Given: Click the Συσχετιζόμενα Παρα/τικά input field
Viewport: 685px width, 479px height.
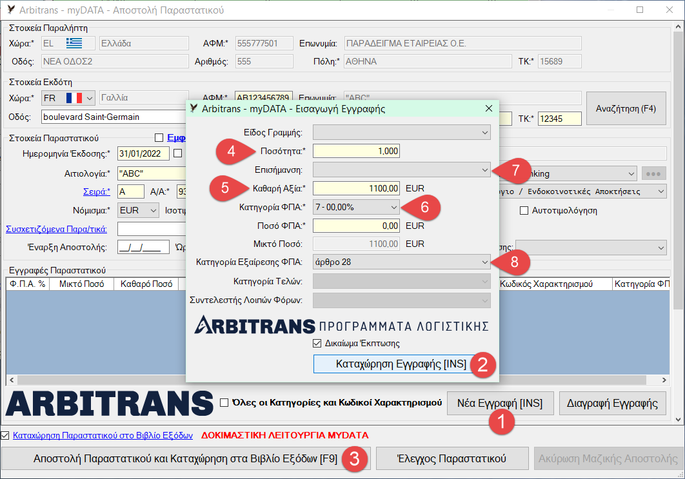Looking at the screenshot, I should [152, 229].
